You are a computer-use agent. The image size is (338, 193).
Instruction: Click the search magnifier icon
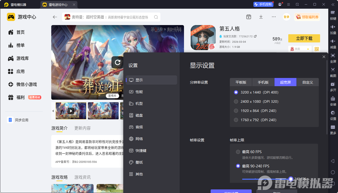point(156,17)
